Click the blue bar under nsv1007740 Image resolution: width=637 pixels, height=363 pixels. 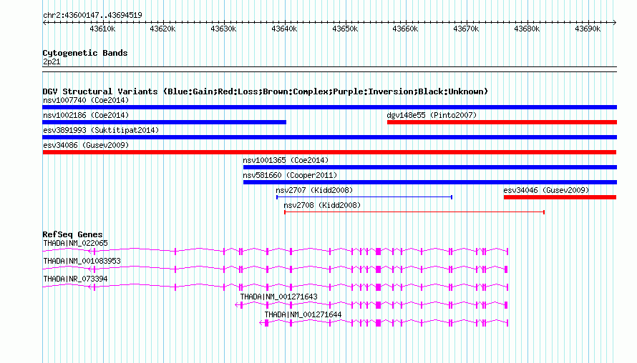click(x=329, y=107)
